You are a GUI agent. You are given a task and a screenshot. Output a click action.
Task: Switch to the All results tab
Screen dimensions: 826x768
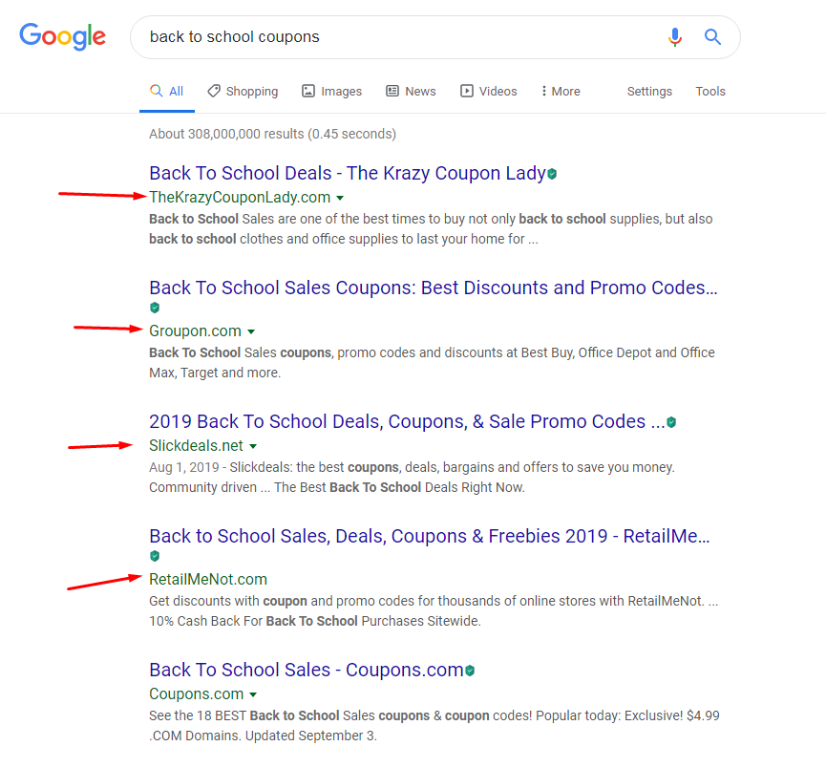(x=171, y=90)
